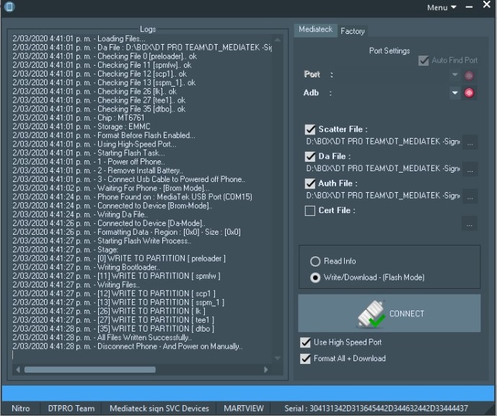Switch to the Factory tab
The height and width of the screenshot is (416, 497).
tap(353, 31)
